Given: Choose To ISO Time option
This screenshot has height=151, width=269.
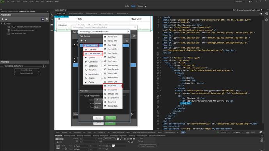Looking at the screenshot, I should (x=113, y=41).
